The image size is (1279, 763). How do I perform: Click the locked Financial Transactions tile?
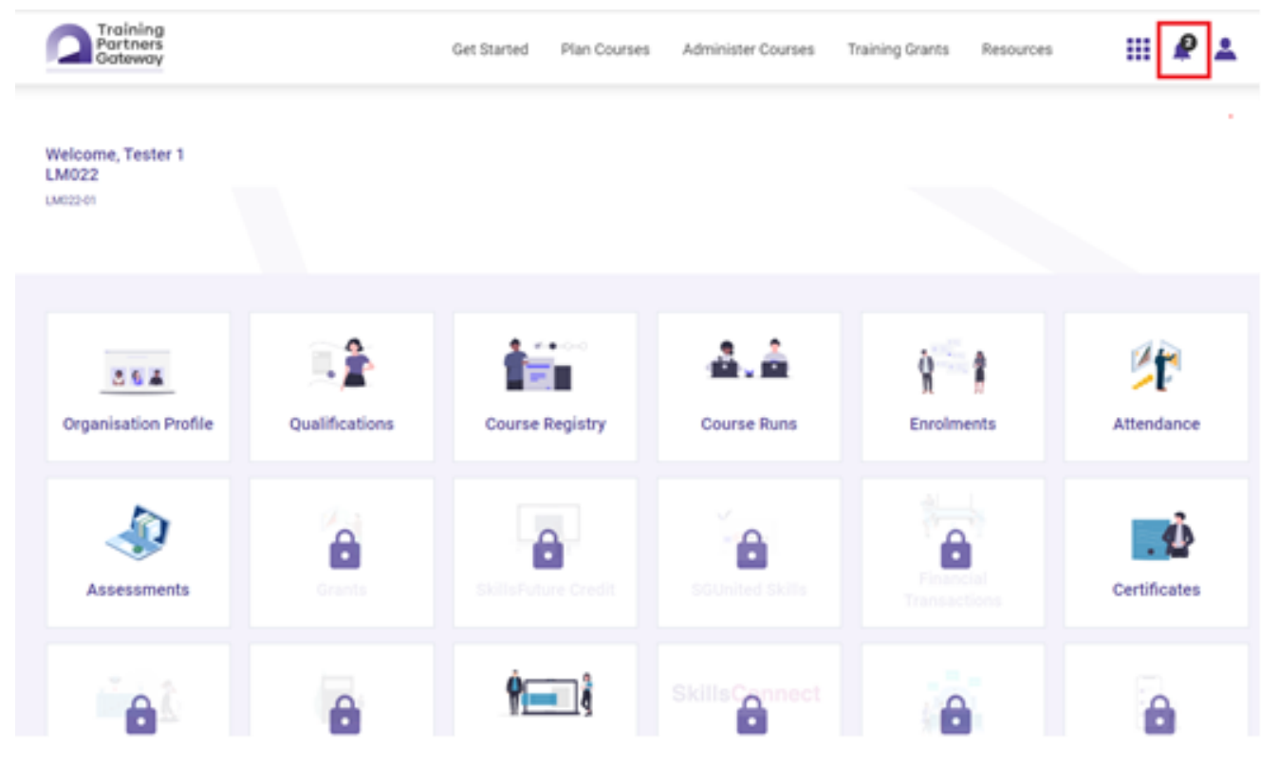click(953, 553)
